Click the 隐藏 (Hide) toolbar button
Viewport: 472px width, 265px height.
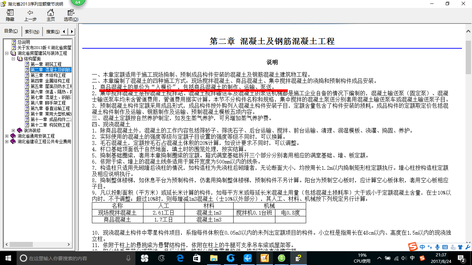(10, 16)
